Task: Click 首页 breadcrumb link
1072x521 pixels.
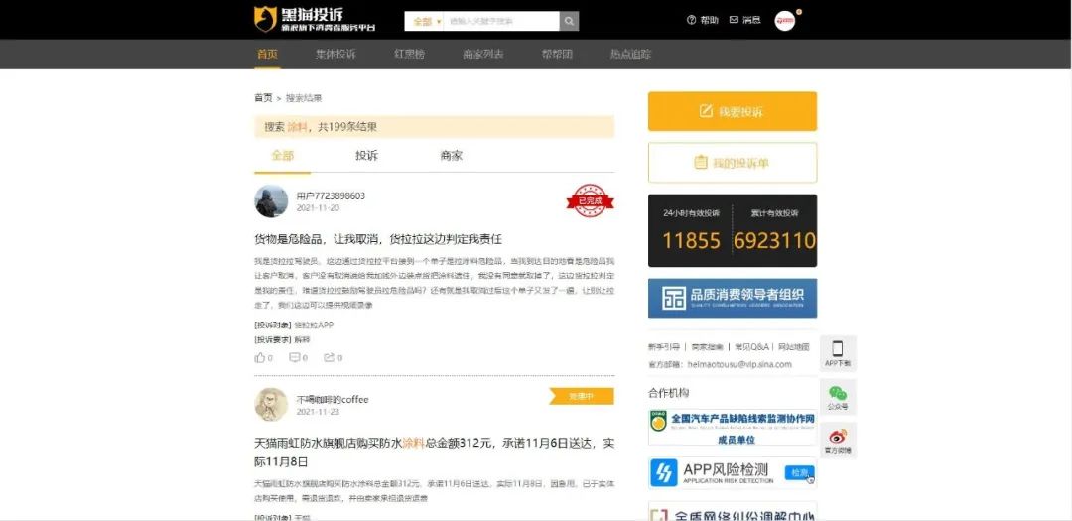Action: [x=263, y=98]
